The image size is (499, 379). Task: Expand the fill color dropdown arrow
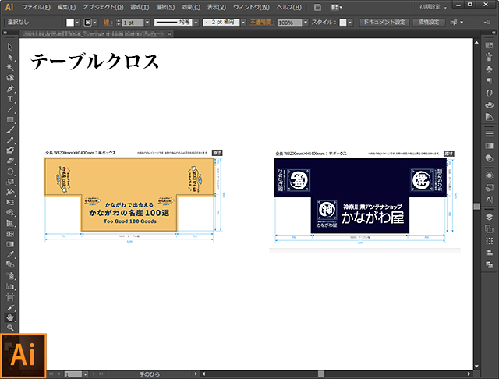tap(77, 23)
